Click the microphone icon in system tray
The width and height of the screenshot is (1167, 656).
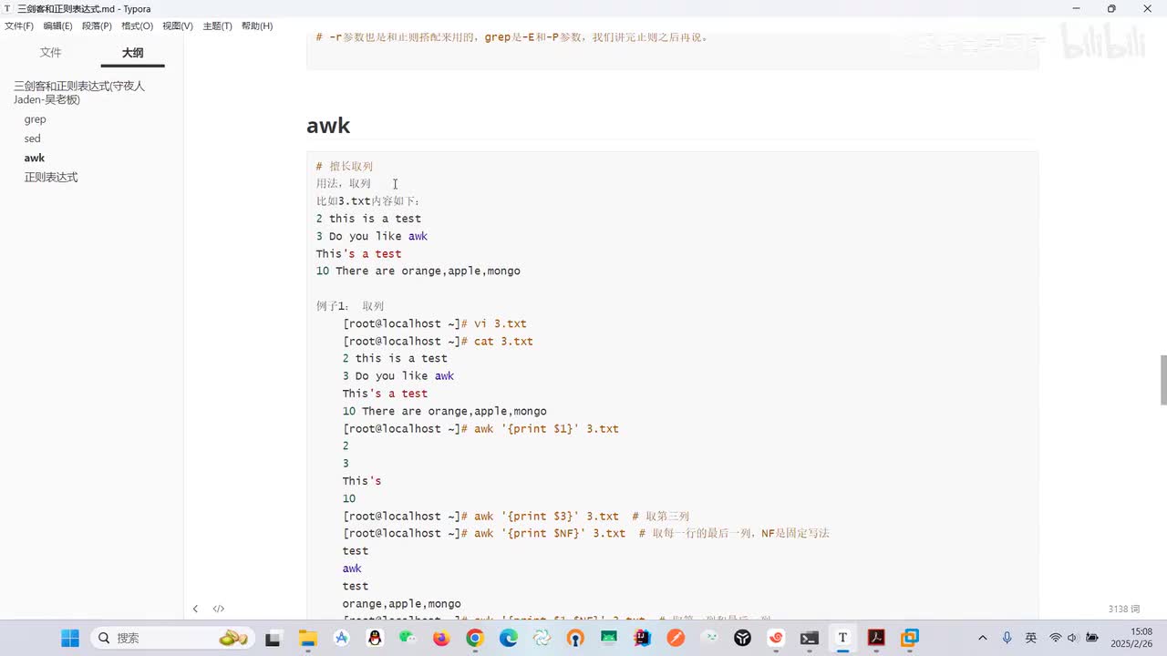(x=1007, y=638)
